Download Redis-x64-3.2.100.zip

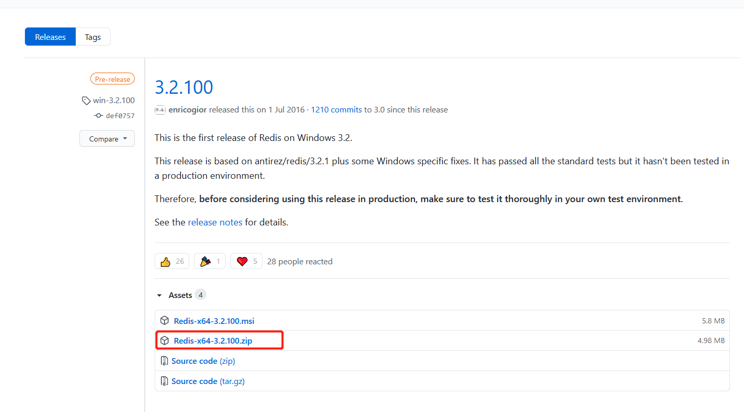213,341
